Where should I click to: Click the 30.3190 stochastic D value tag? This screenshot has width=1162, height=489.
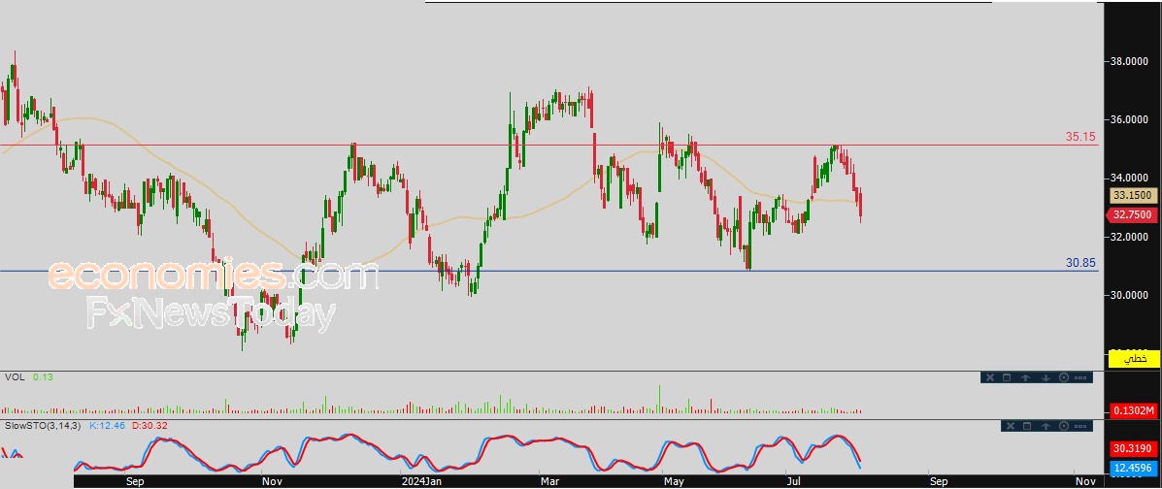1134,448
